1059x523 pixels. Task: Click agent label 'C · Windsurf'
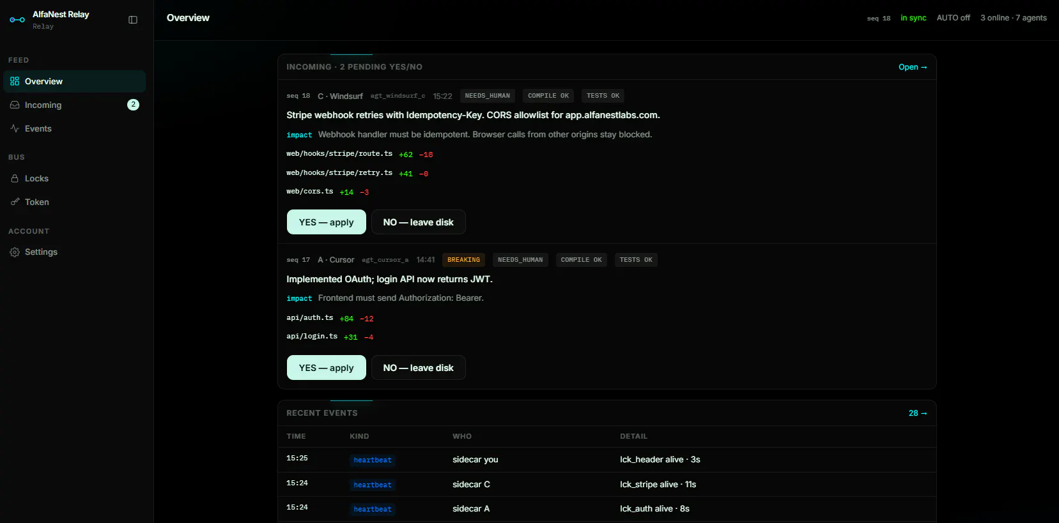pyautogui.click(x=340, y=96)
